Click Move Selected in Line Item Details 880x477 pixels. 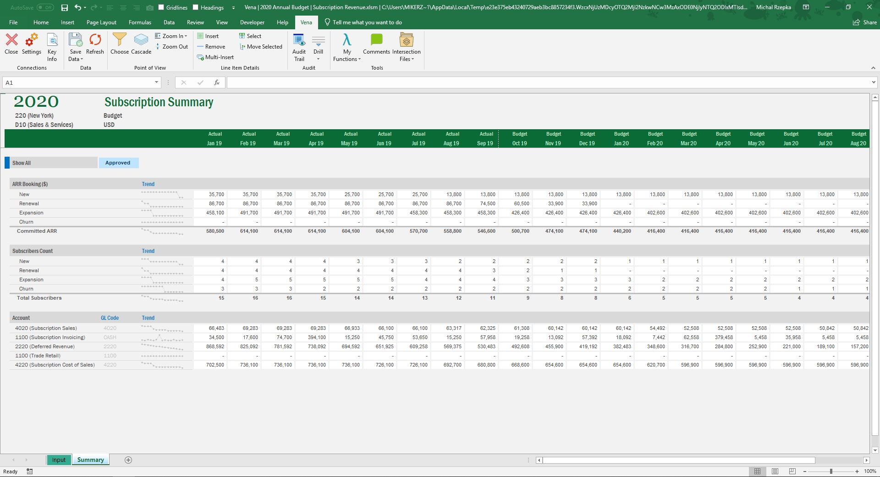(x=261, y=47)
